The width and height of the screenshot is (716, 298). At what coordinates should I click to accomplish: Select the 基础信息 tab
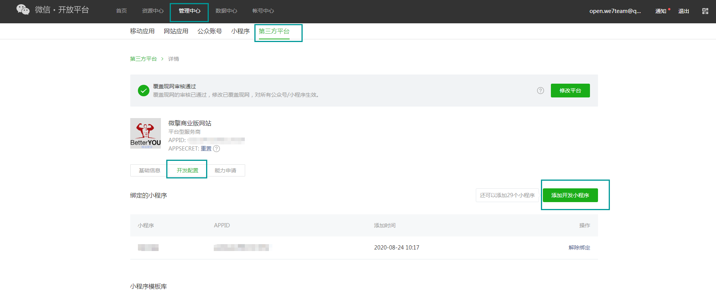[149, 170]
